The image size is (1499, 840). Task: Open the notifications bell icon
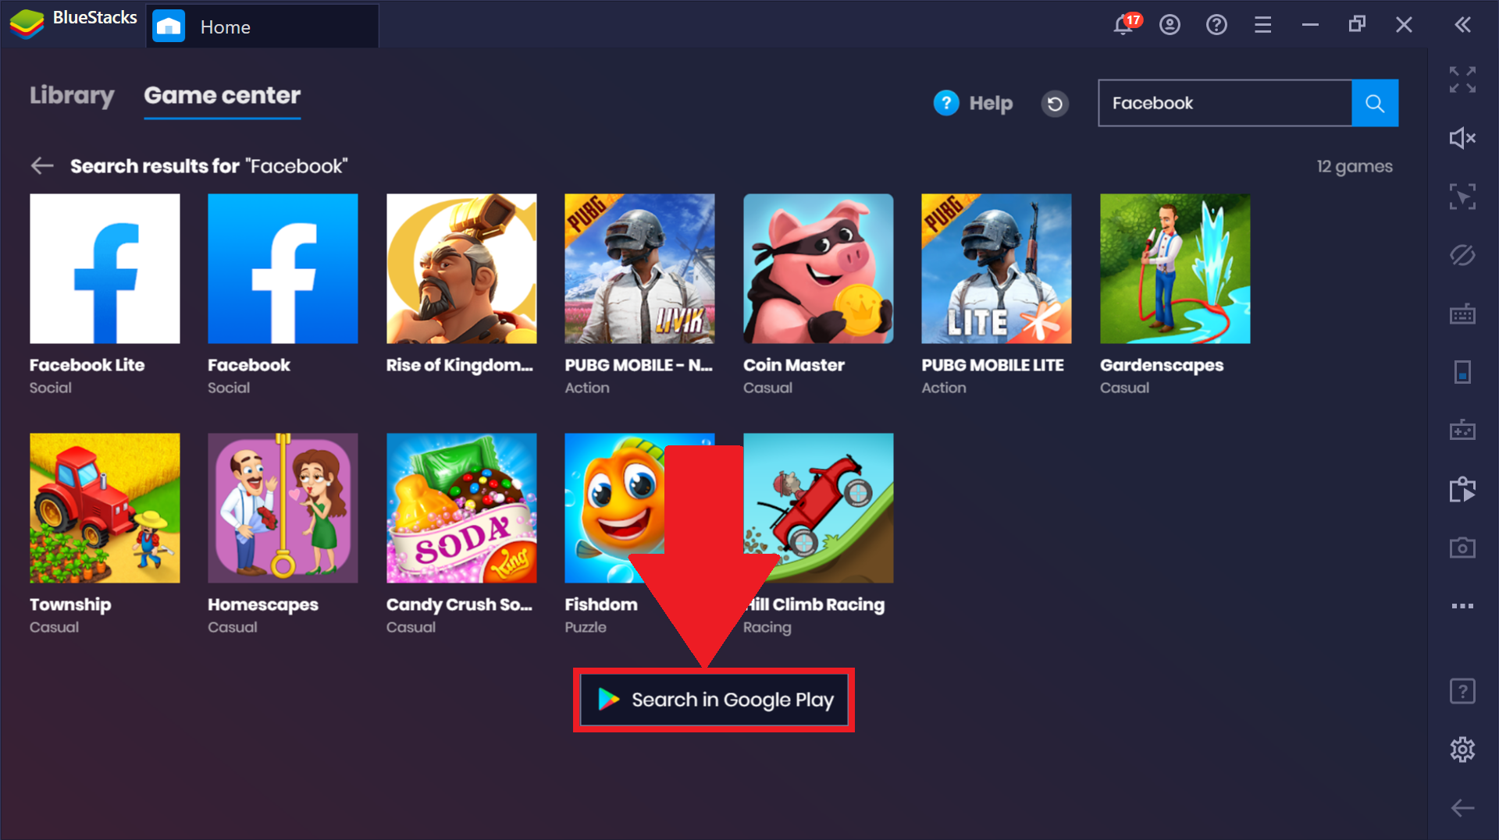point(1123,25)
